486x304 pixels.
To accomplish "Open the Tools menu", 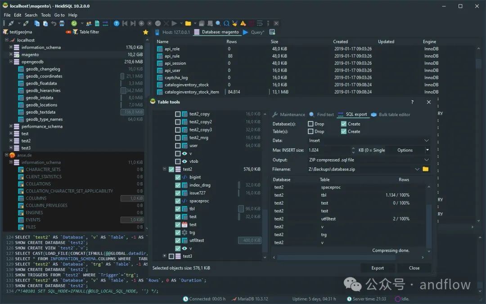I will [x=46, y=15].
